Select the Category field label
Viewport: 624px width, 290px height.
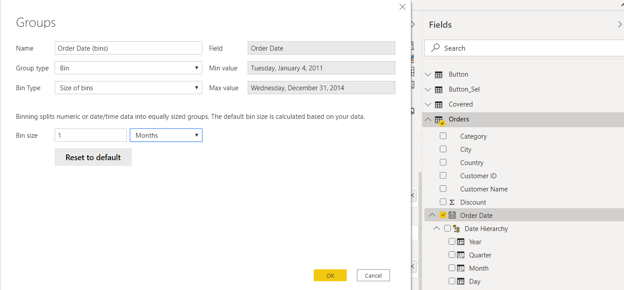pos(473,136)
